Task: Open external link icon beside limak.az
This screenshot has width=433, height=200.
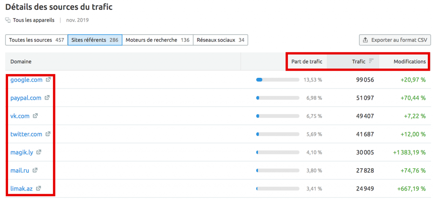Action: click(x=38, y=189)
